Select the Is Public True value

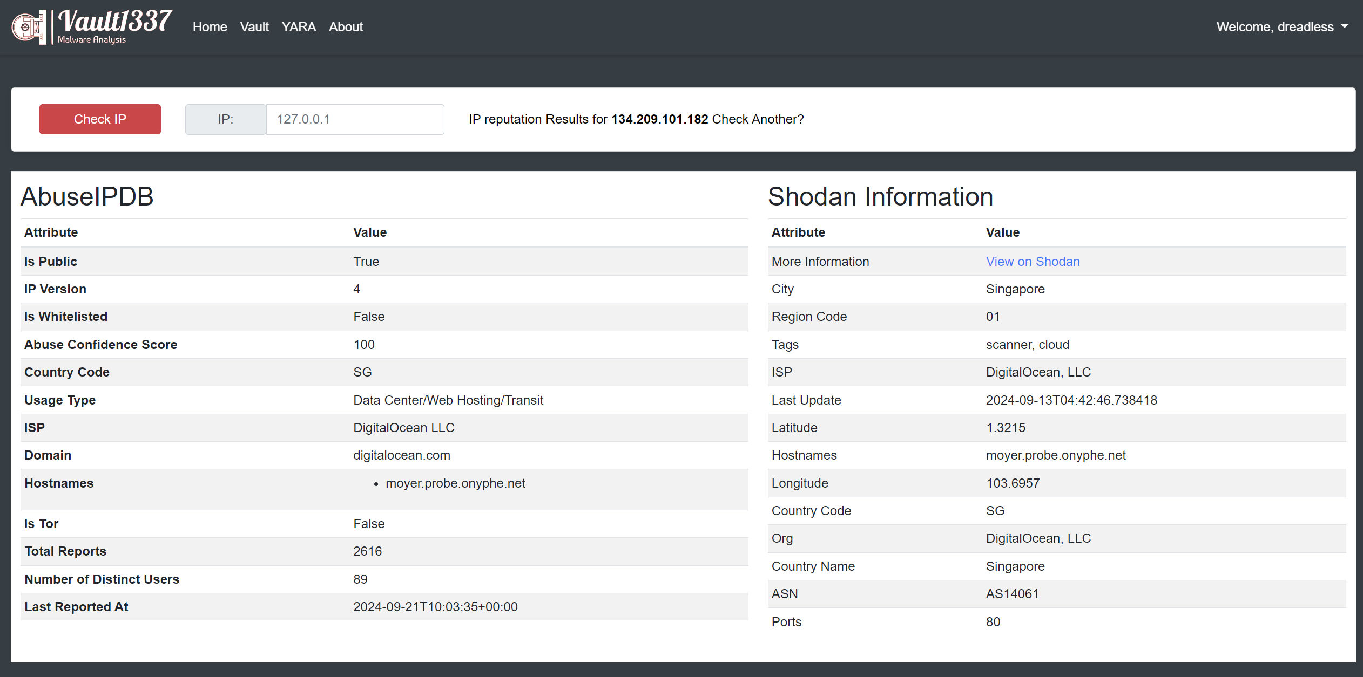pyautogui.click(x=366, y=262)
